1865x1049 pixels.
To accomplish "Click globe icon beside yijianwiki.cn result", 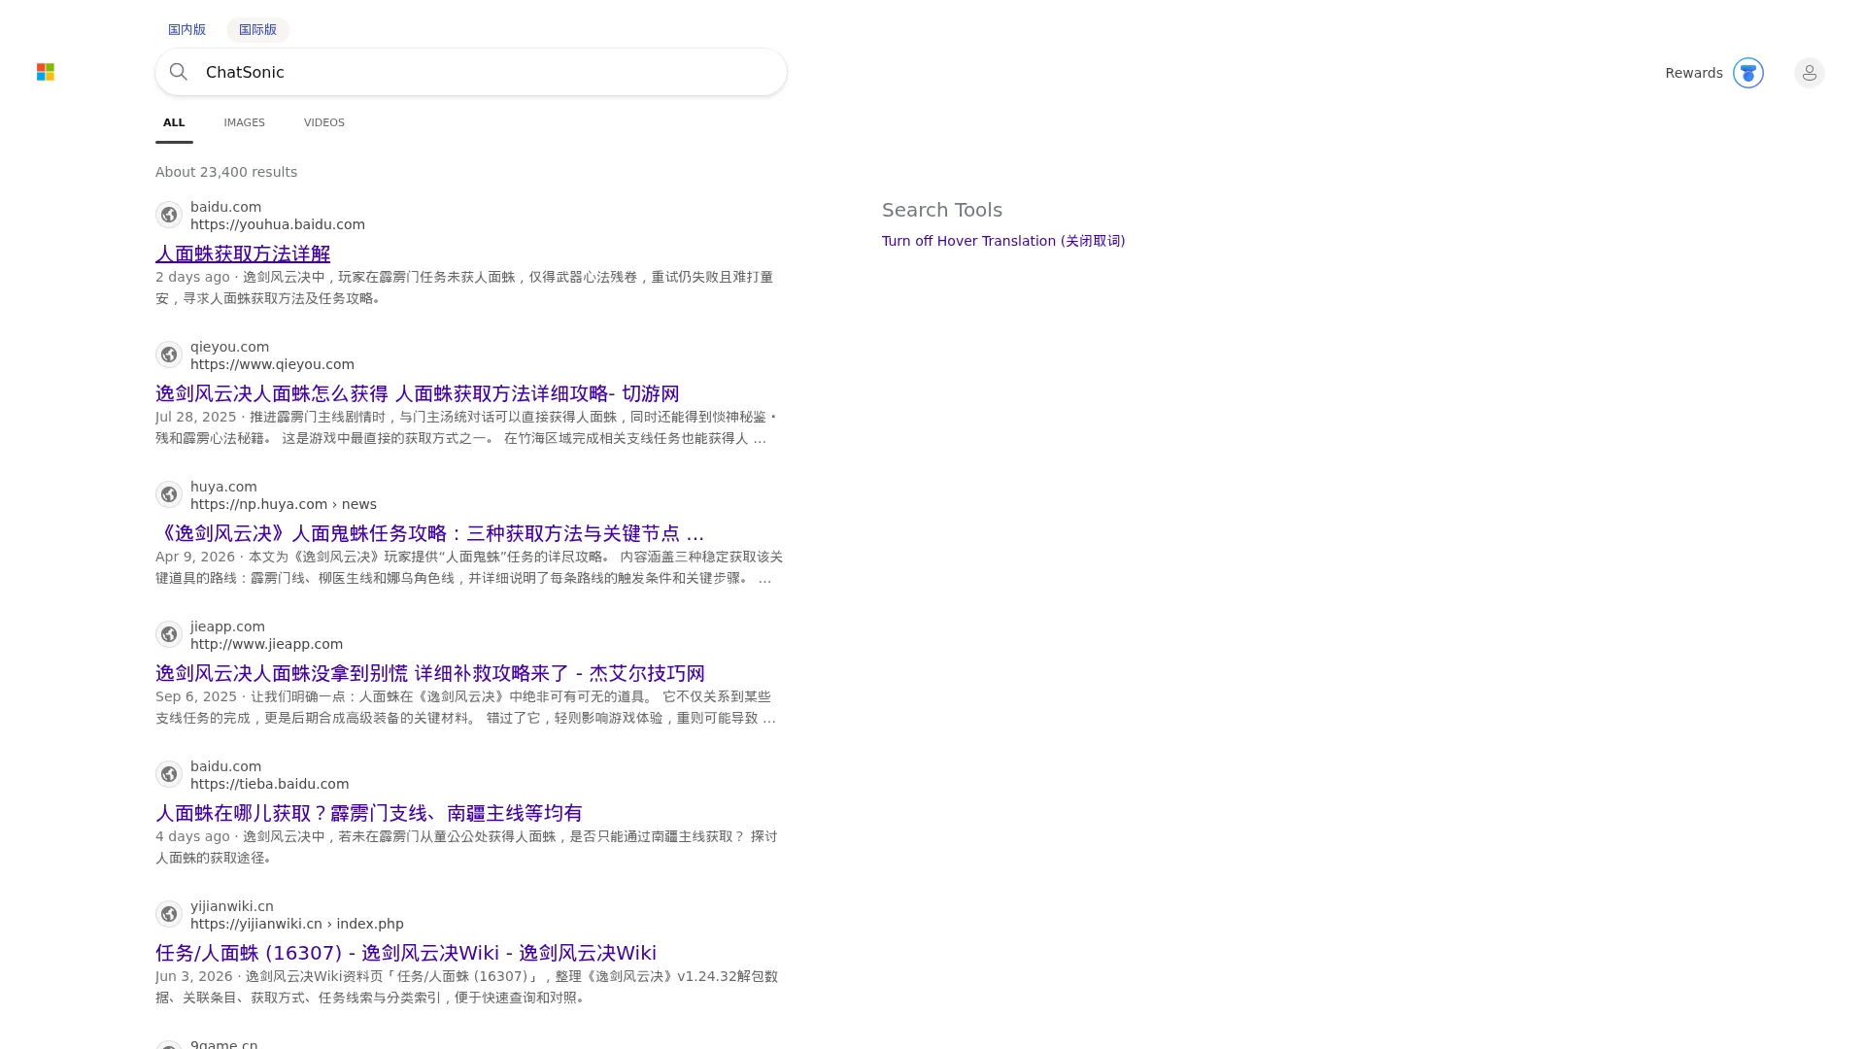I will [169, 914].
